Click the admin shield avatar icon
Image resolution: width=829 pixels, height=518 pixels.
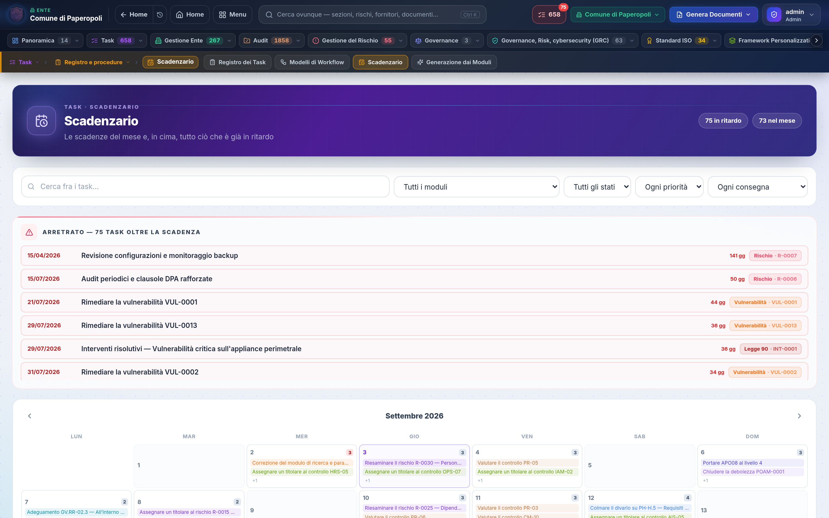[x=774, y=15]
